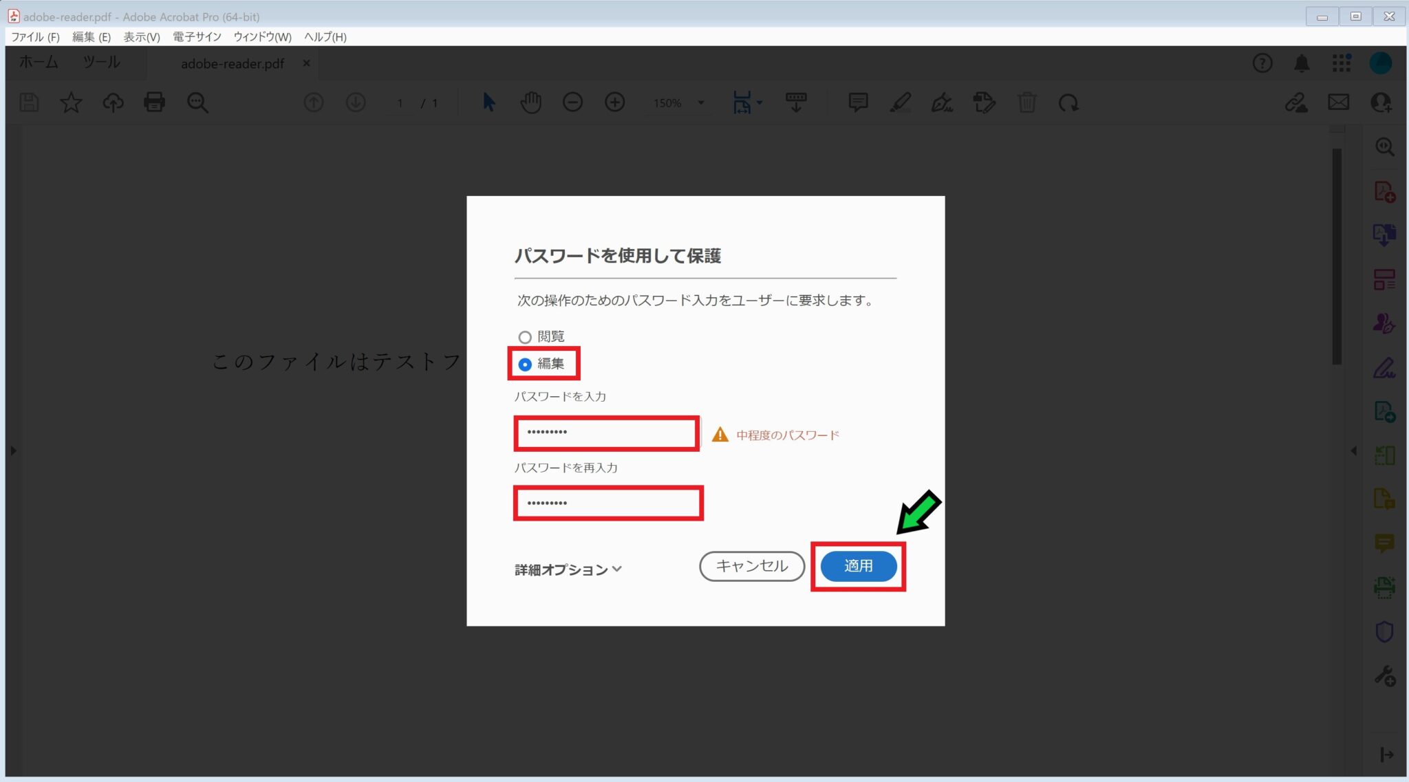
Task: Expand the left navigation pane arrow
Action: tap(13, 451)
